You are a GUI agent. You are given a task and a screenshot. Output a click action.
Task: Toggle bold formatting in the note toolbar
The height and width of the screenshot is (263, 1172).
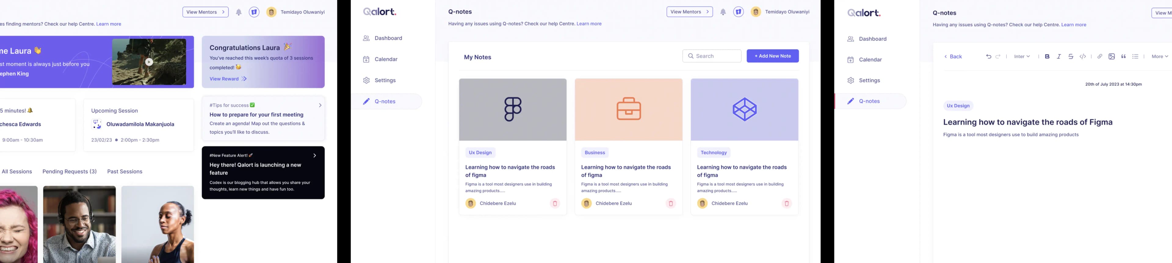coord(1047,57)
